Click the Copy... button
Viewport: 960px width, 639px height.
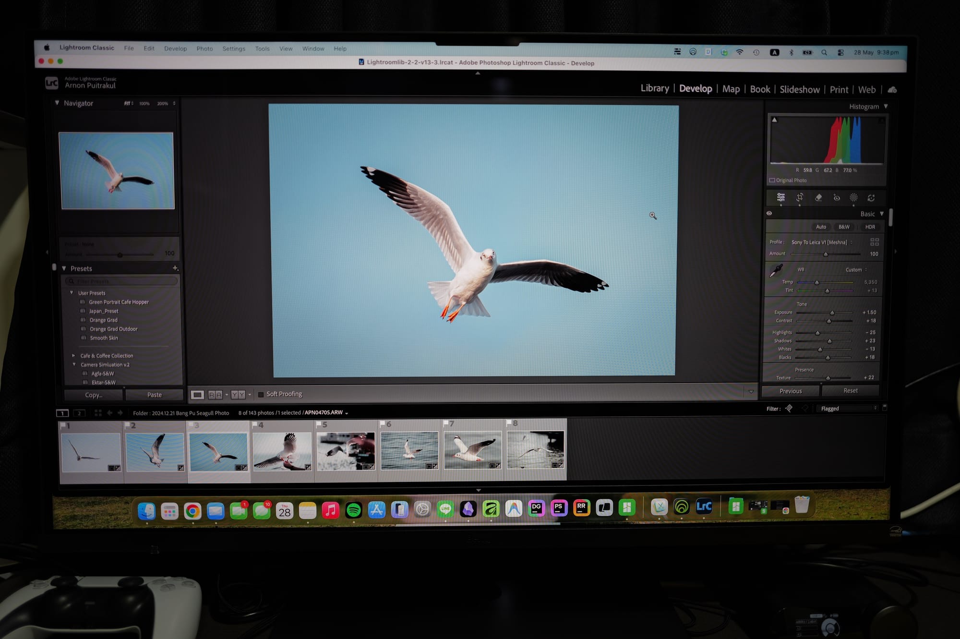pyautogui.click(x=94, y=395)
